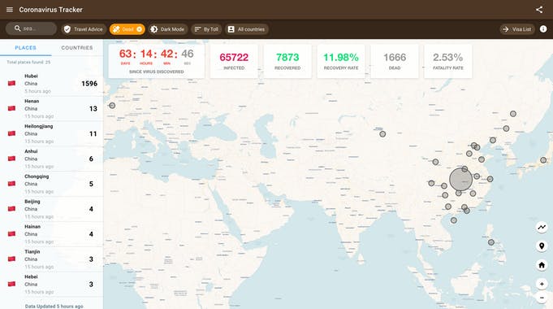This screenshot has height=309, width=553.
Task: Select the orange Dead filter chip
Action: tap(127, 29)
